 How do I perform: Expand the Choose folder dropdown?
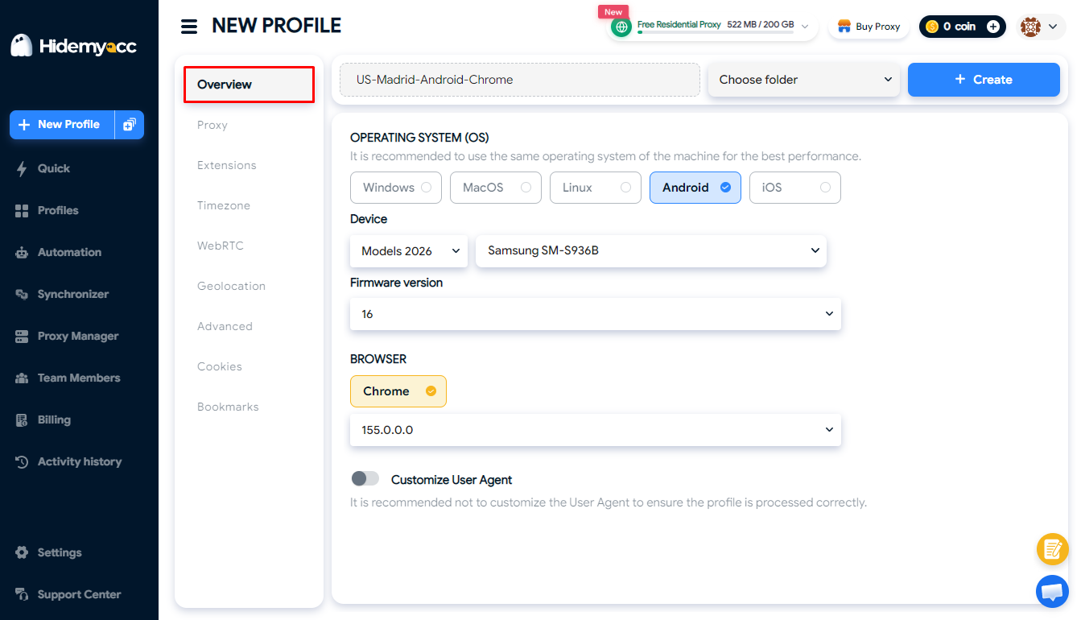pos(804,80)
